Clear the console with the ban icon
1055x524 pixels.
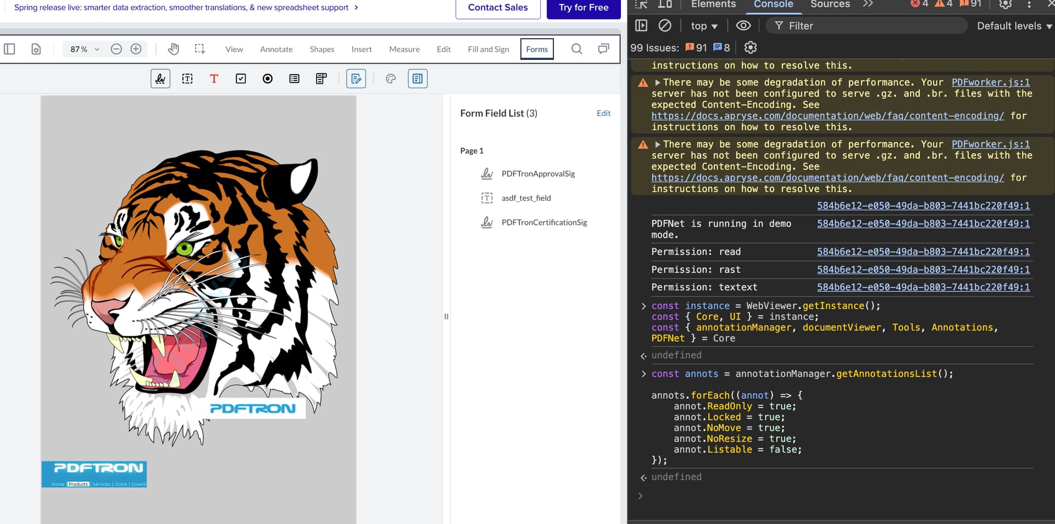point(665,25)
